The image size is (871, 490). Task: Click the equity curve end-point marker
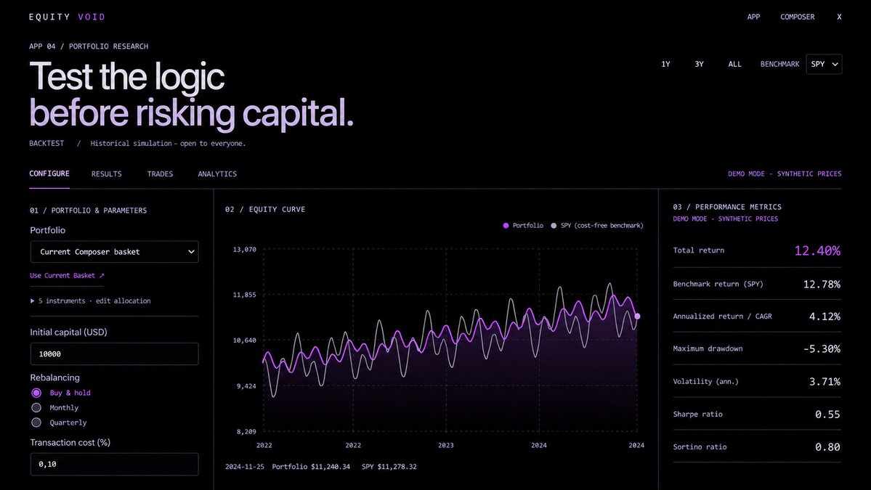(x=637, y=317)
